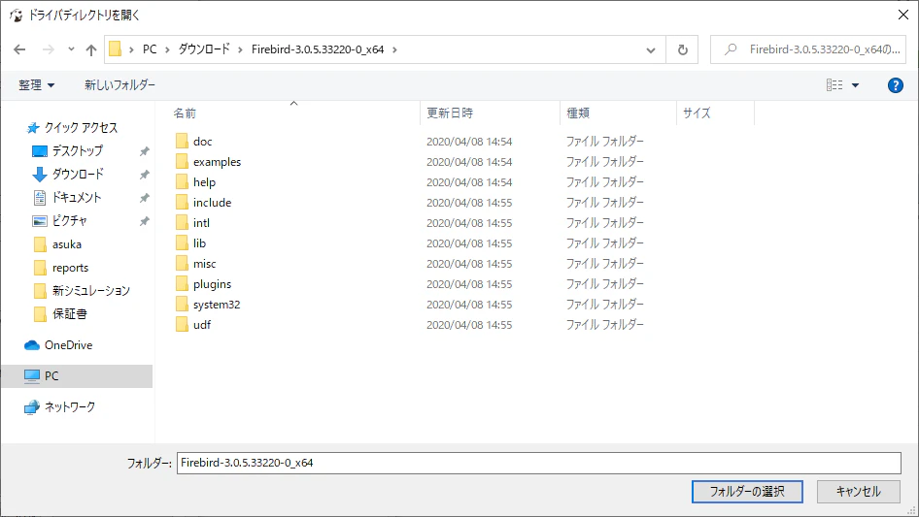Expand the address bar history dropdown

(651, 49)
